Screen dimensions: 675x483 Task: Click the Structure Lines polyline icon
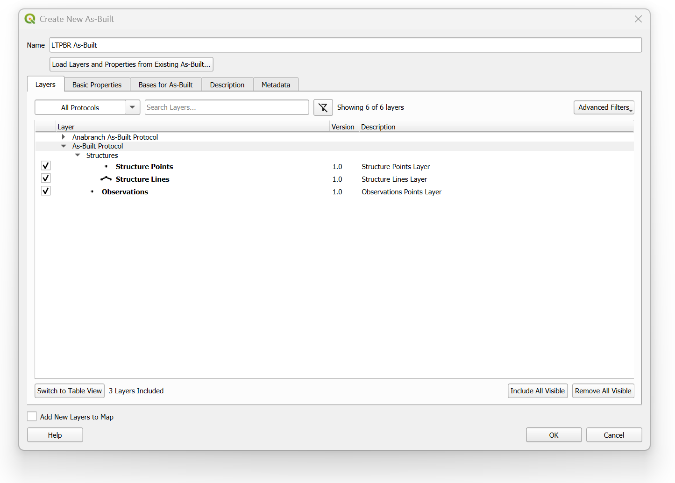click(106, 179)
